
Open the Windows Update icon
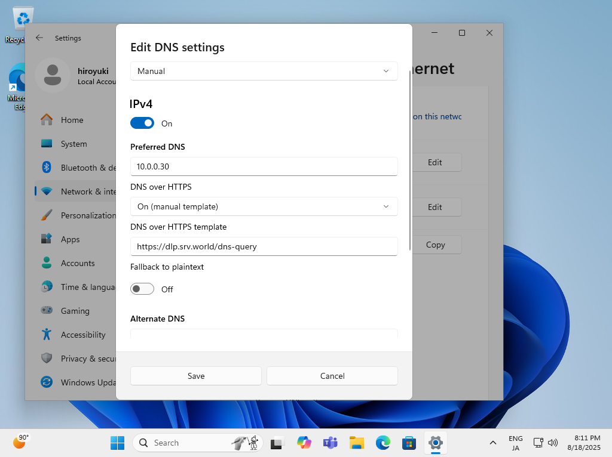click(47, 382)
